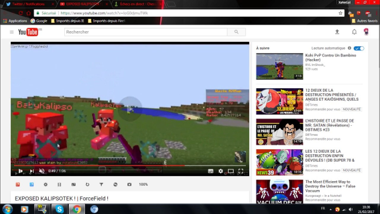Screen dimensions: 380x214
Task: Go to the Chrome home page button
Action: pyautogui.click(x=29, y=13)
